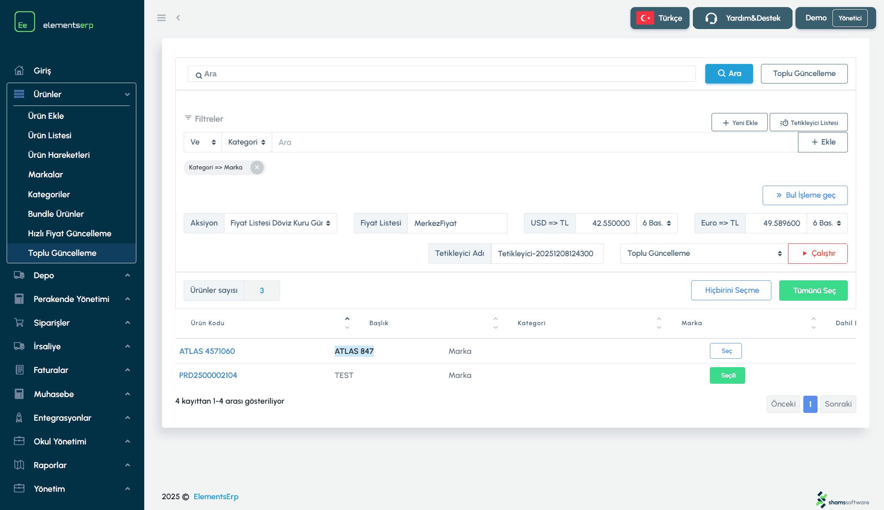The width and height of the screenshot is (884, 510).
Task: Click the Depo truck icon
Action: tap(19, 275)
